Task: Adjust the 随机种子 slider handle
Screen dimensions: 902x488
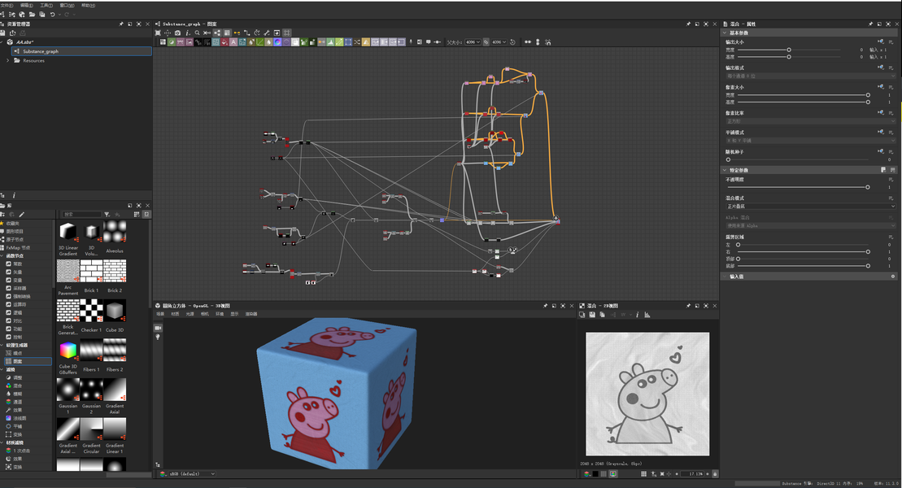Action: 728,159
